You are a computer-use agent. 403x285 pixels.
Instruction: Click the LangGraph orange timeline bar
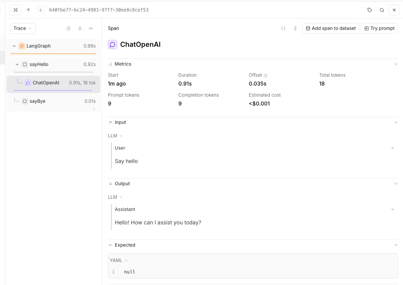tap(54, 54)
